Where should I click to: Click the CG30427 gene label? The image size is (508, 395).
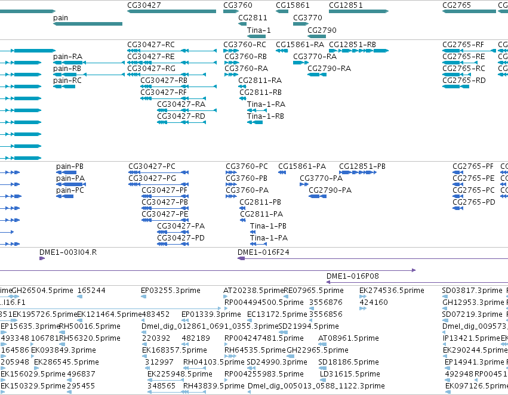[x=144, y=5]
